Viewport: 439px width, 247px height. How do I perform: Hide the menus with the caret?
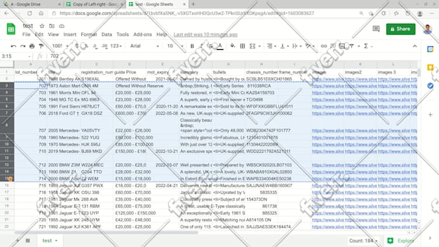(x=414, y=46)
